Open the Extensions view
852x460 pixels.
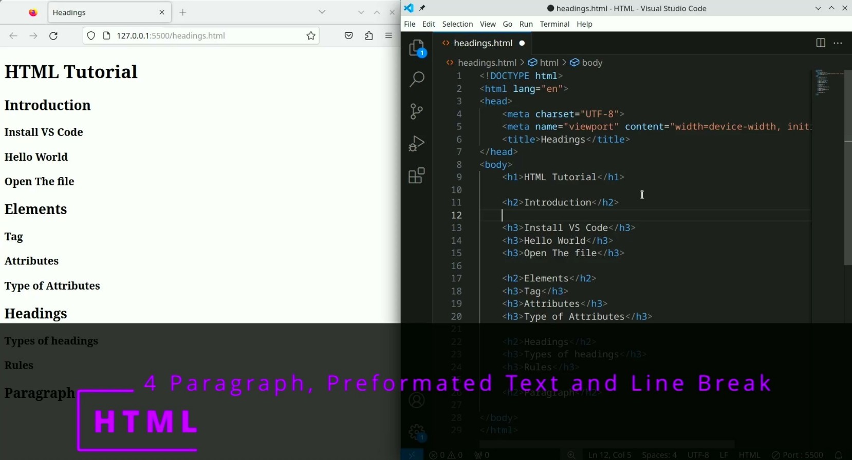click(x=417, y=176)
